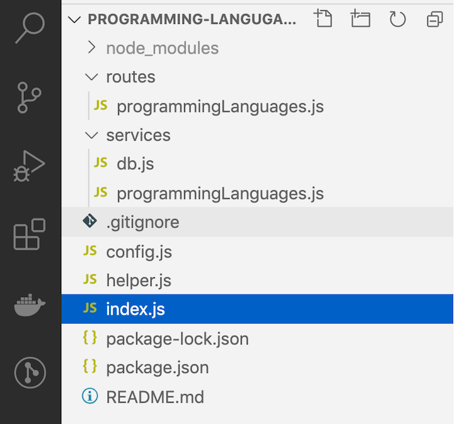The image size is (460, 424).
Task: Select the services folder label
Action: click(x=138, y=135)
